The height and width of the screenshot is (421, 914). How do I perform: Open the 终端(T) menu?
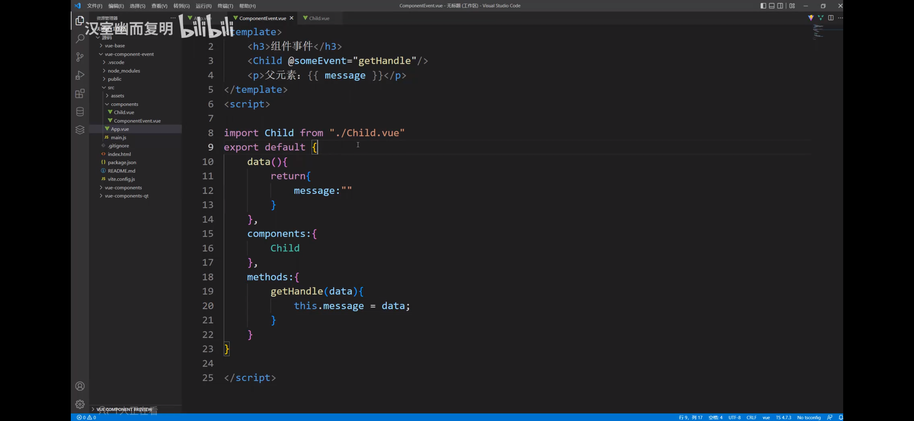pos(225,6)
